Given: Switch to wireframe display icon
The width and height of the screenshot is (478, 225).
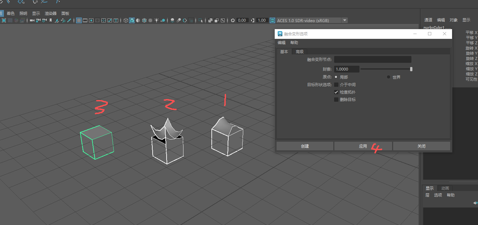Looking at the screenshot, I should (x=126, y=20).
